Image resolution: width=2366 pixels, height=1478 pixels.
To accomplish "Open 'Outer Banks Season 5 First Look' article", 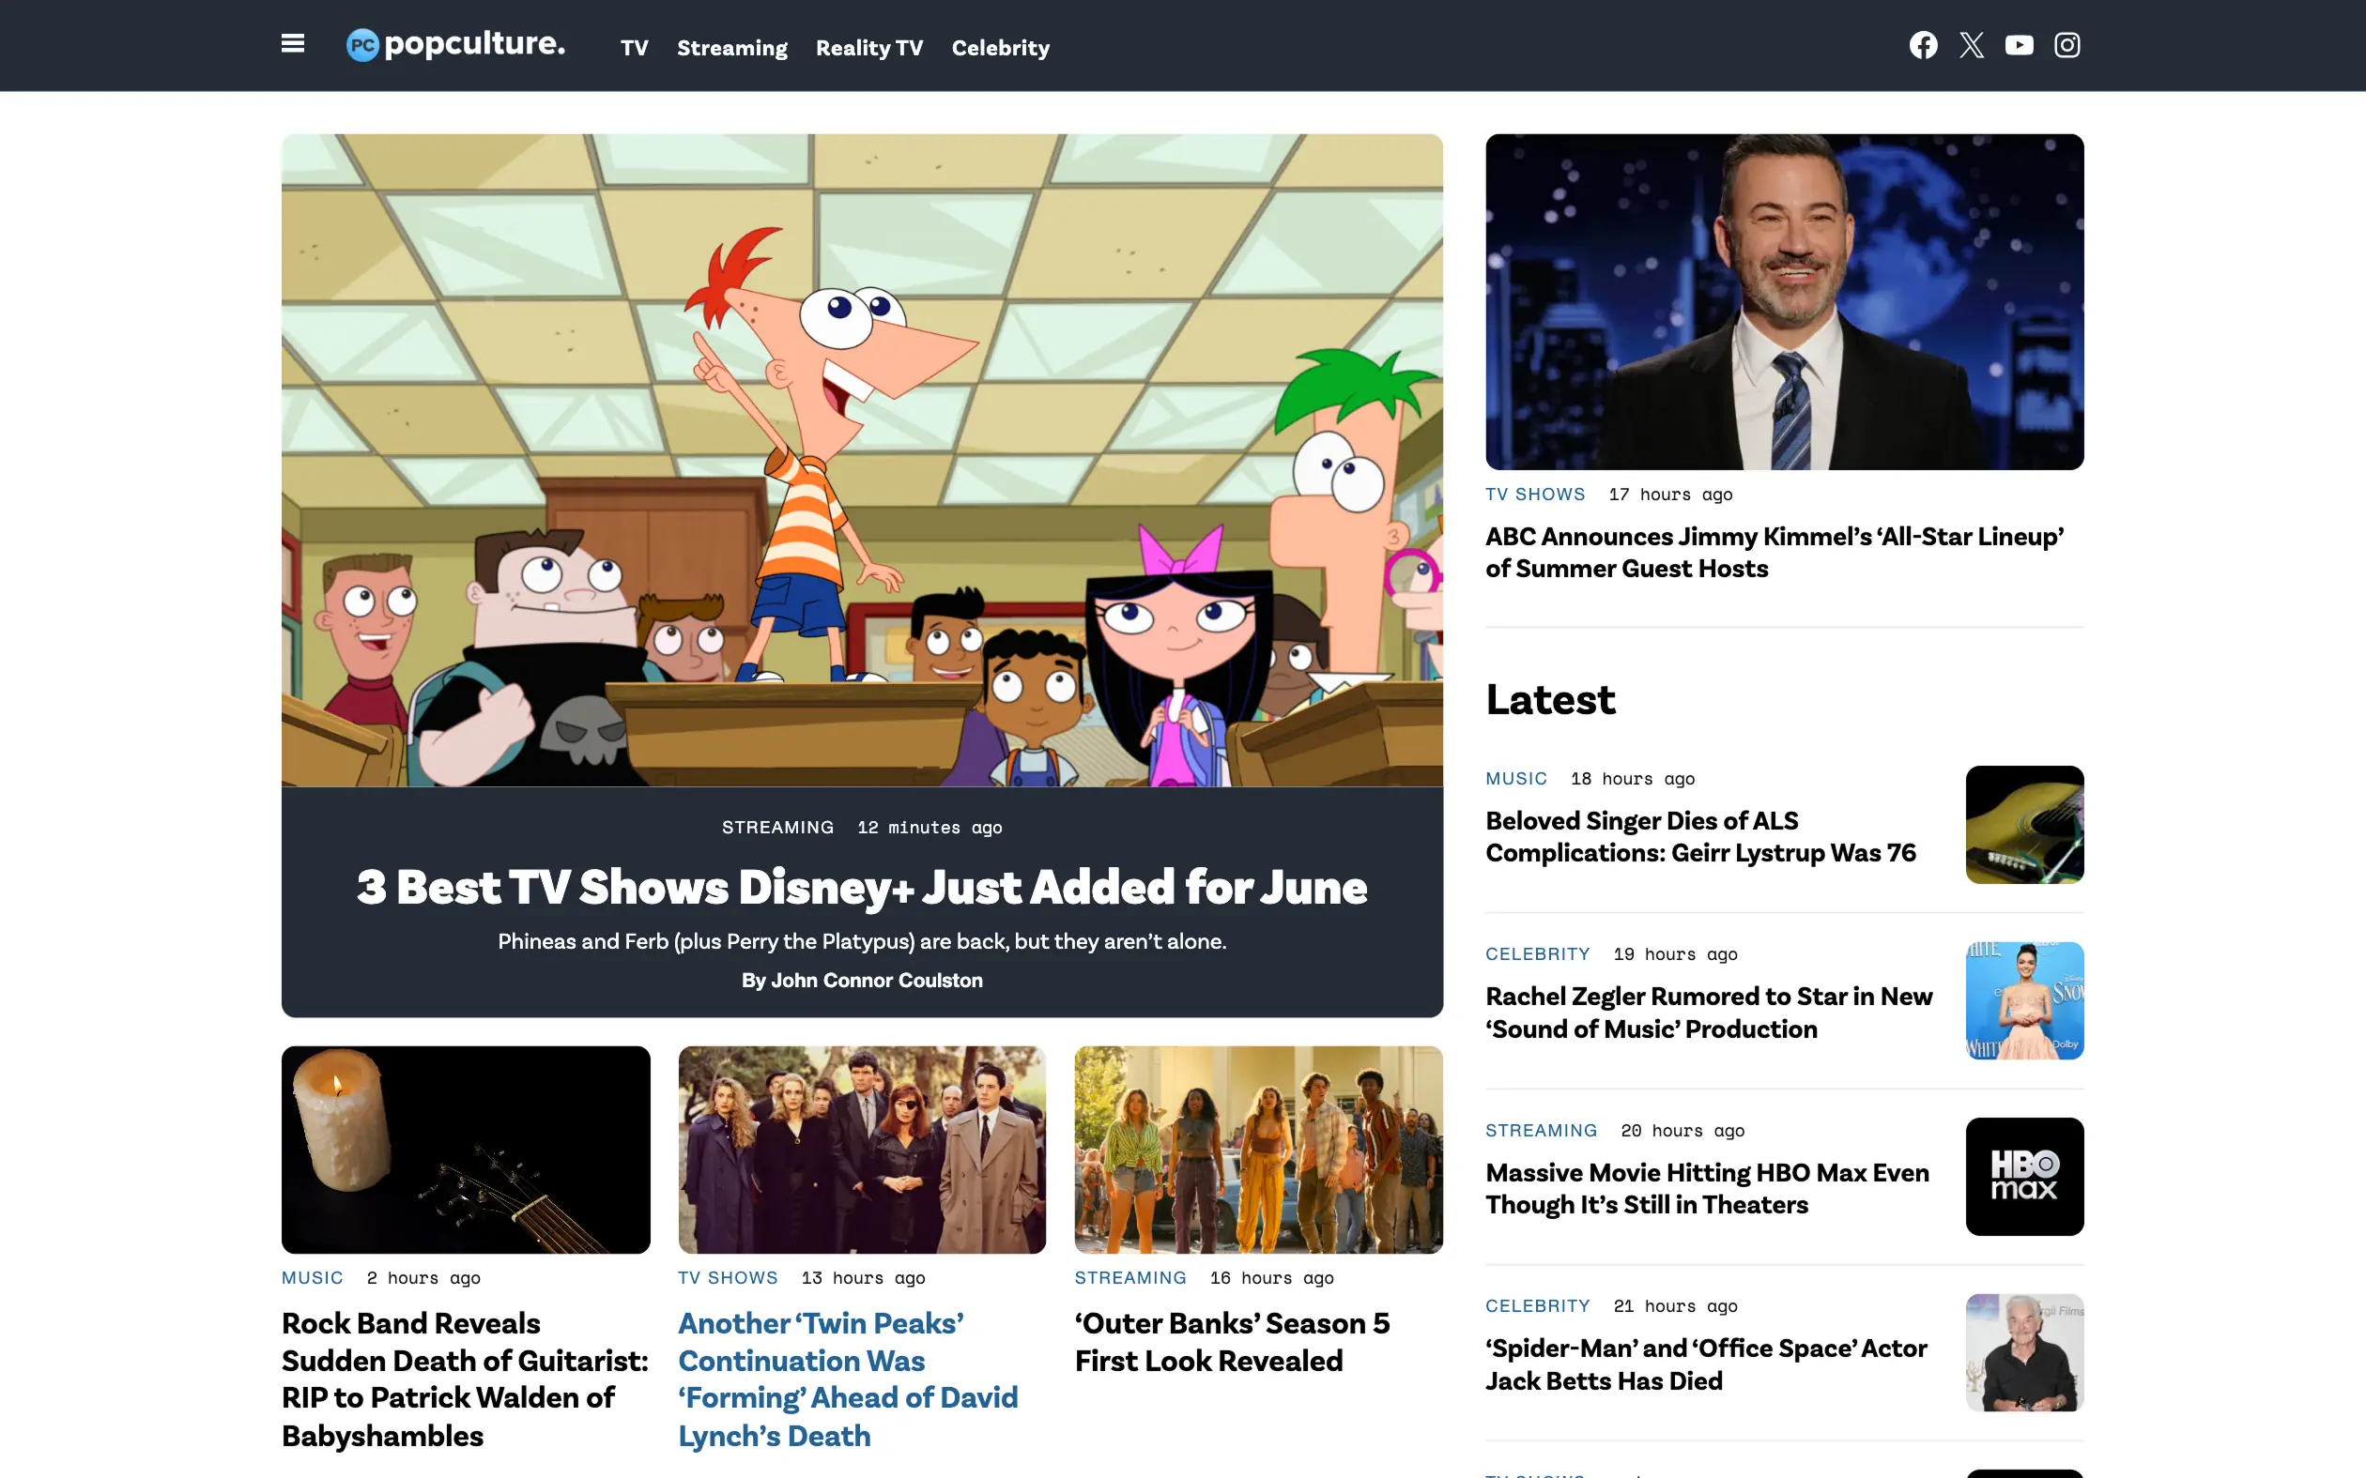I will (1232, 1342).
